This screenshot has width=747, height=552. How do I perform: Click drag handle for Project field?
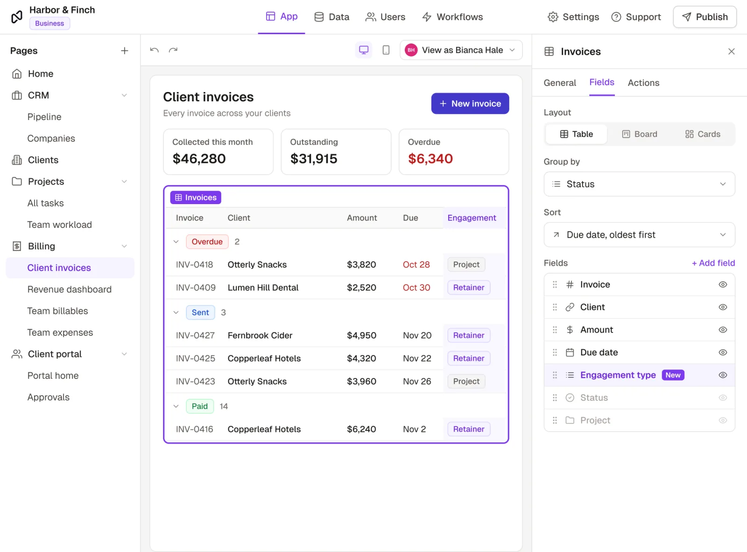click(555, 420)
